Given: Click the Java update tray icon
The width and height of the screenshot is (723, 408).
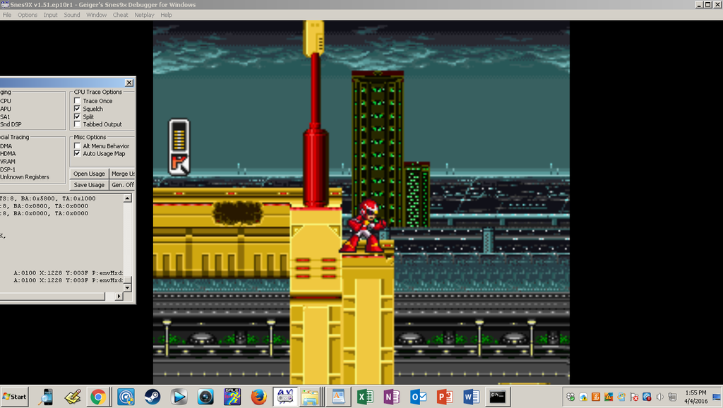Looking at the screenshot, I should click(596, 397).
